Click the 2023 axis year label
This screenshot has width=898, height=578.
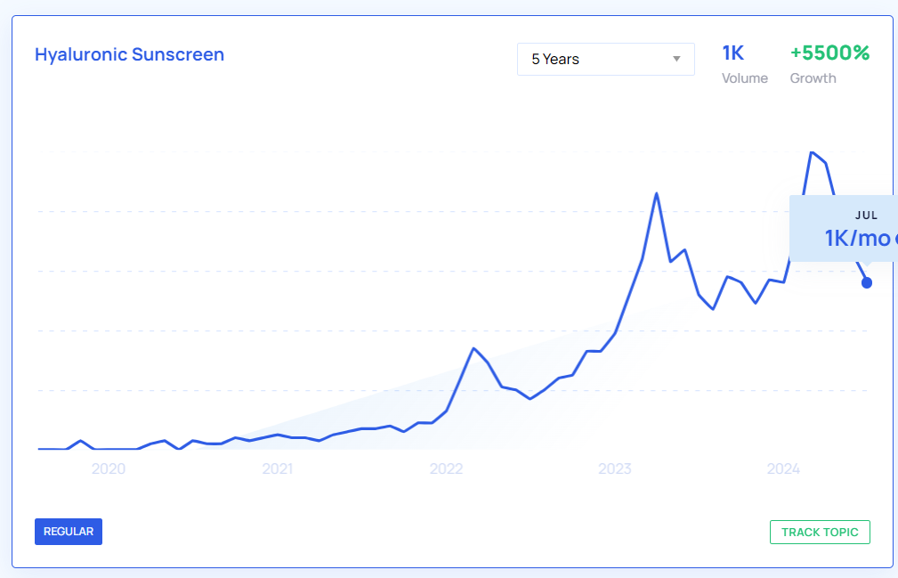tap(615, 469)
